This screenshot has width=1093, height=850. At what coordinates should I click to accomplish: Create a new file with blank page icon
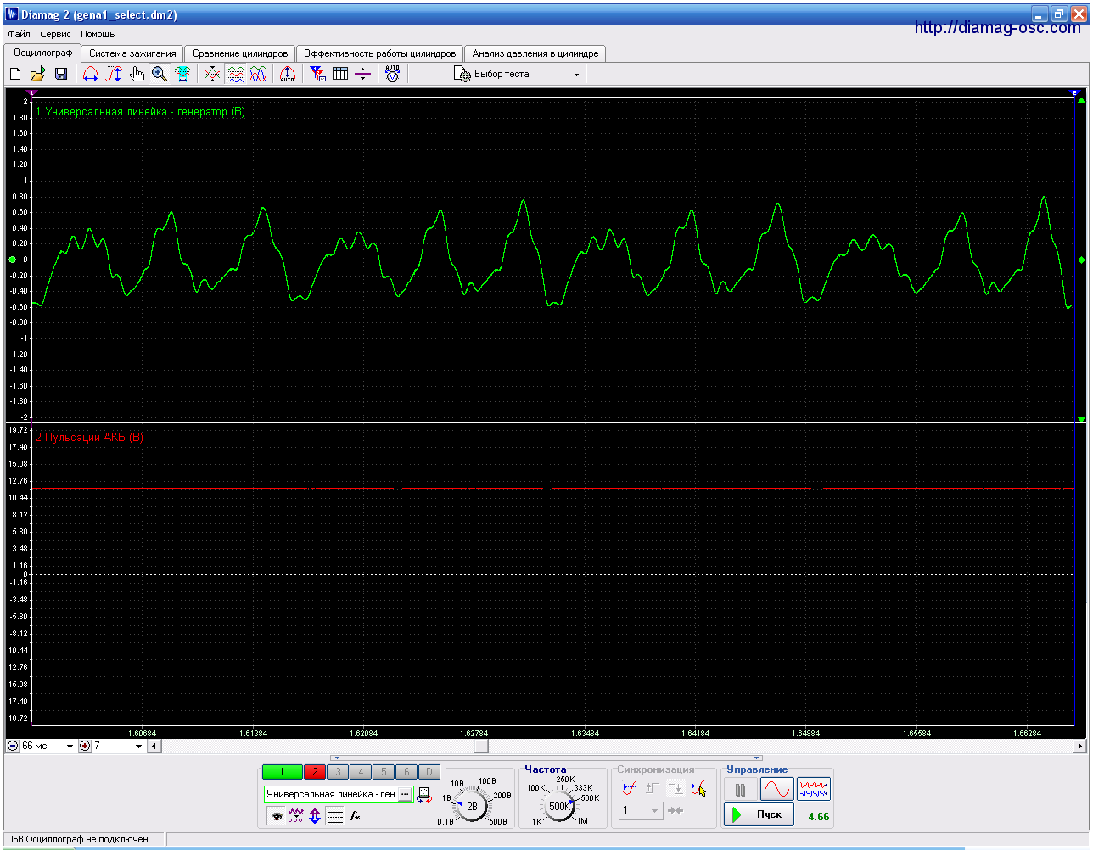[x=15, y=75]
